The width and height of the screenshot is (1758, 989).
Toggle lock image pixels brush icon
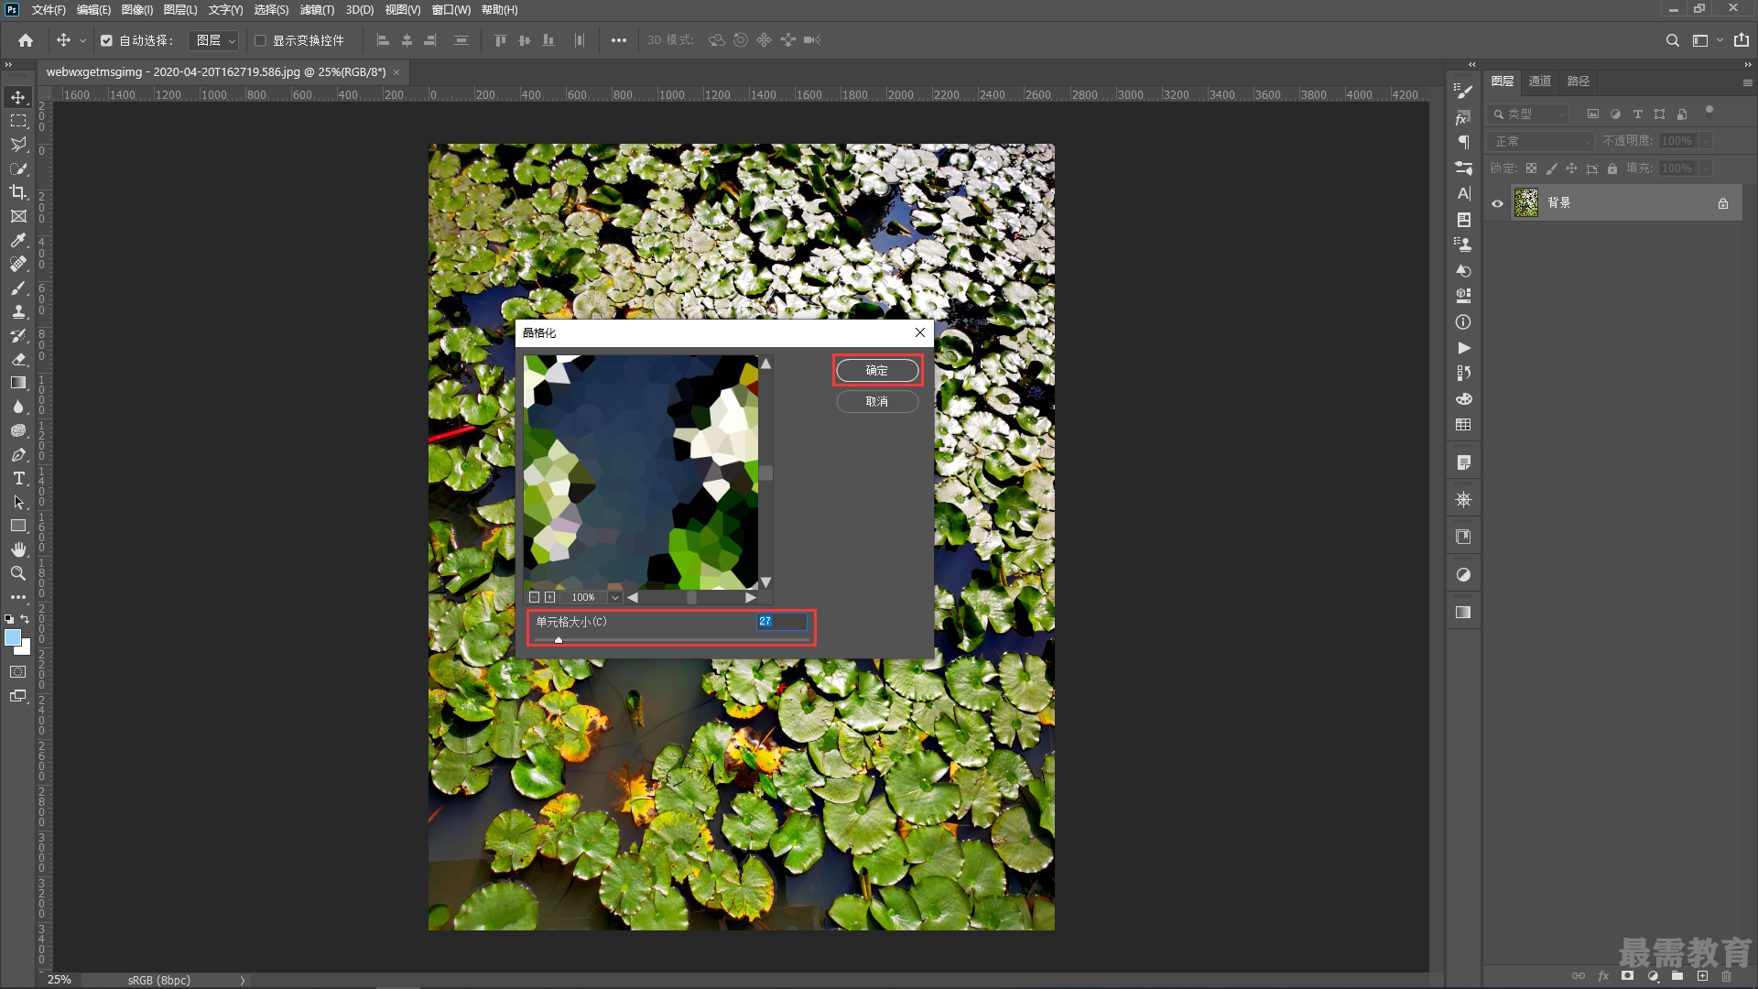point(1551,168)
